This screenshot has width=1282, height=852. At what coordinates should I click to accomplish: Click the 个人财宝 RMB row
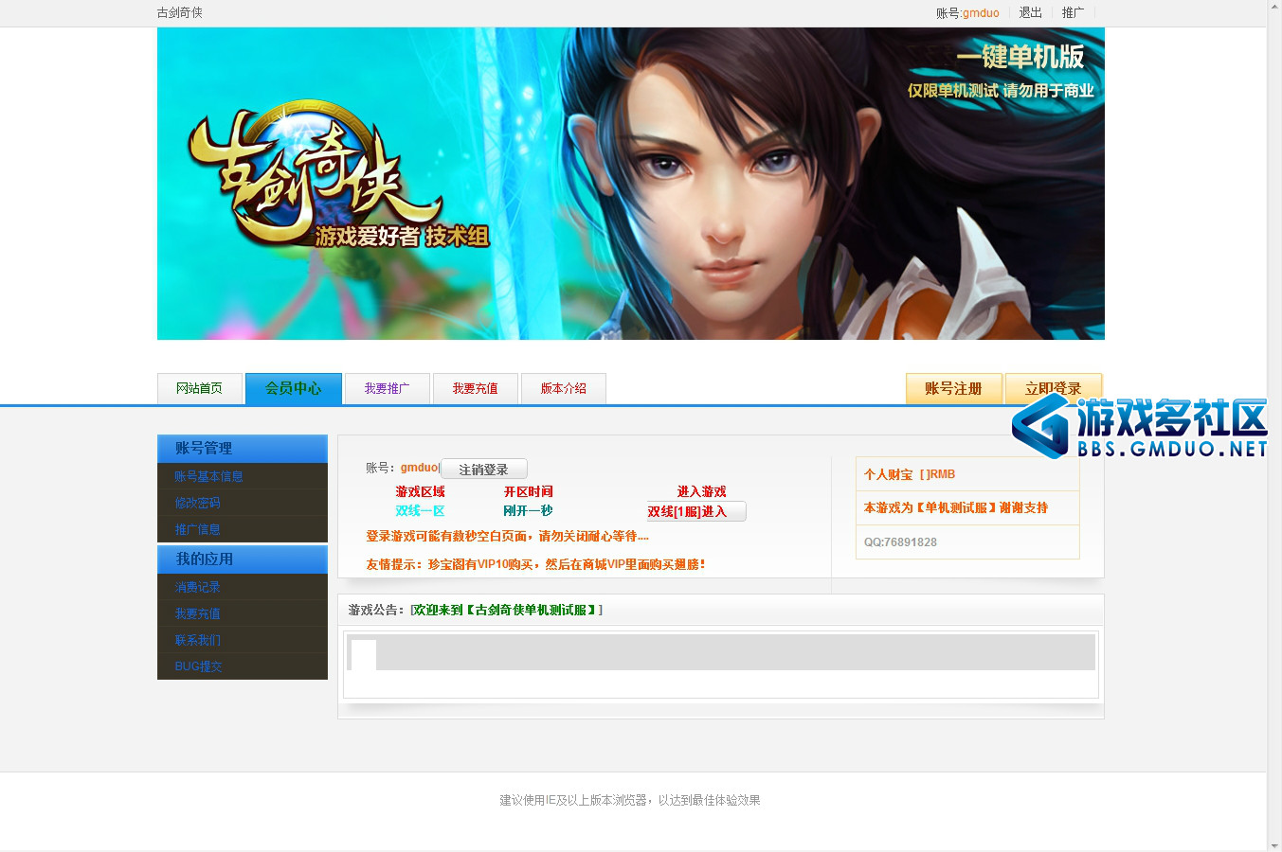[967, 474]
